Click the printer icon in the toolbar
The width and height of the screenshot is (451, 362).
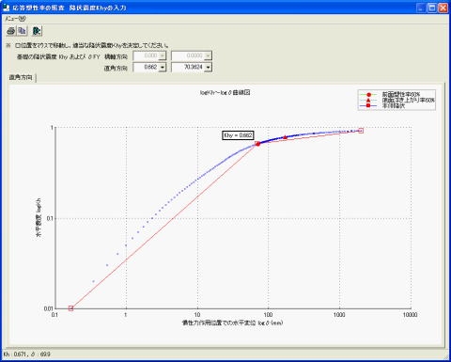[11, 31]
